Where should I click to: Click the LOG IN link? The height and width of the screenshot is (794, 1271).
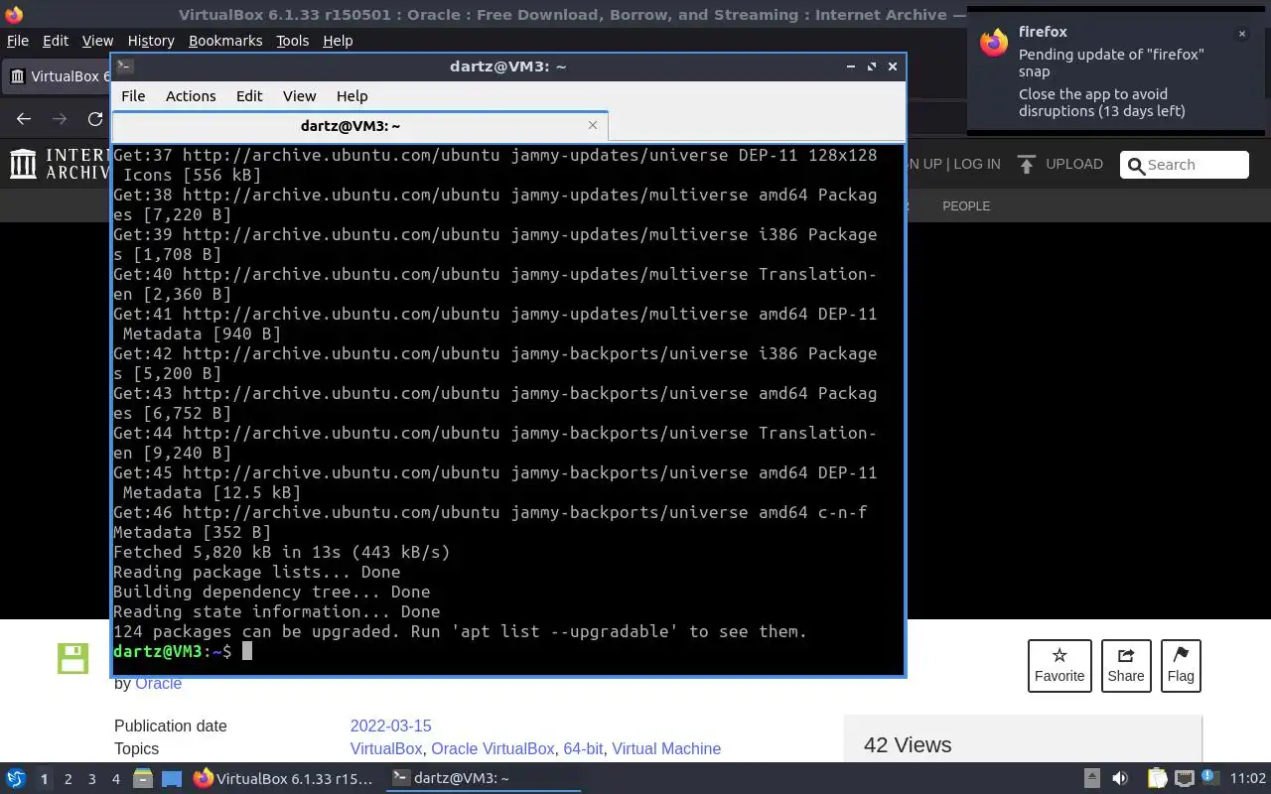pos(977,164)
